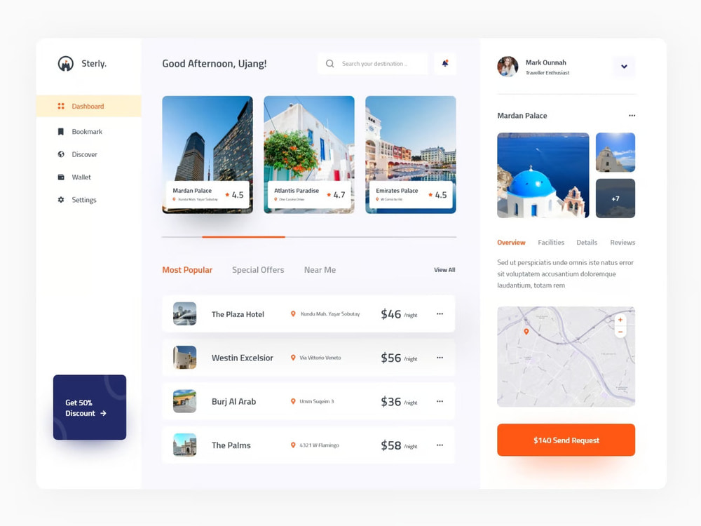Click the Dashboard grid icon
This screenshot has width=701, height=526.
pos(61,106)
